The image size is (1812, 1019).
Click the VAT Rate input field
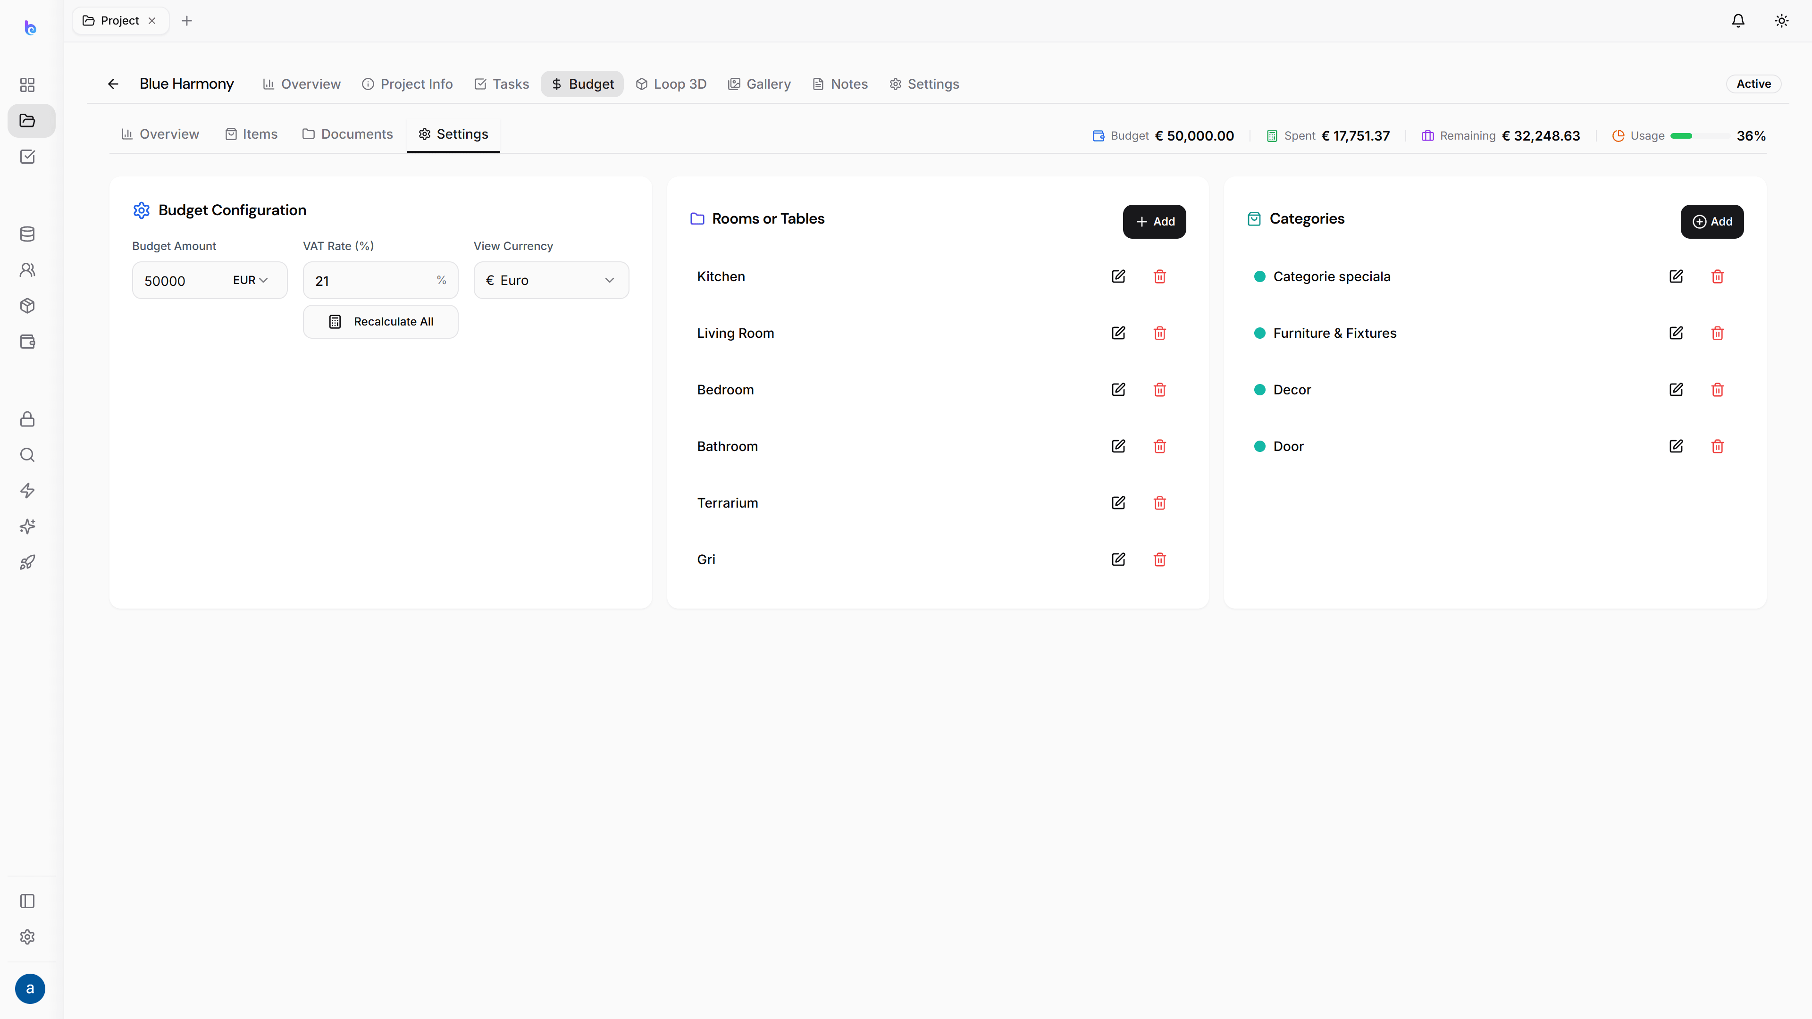pyautogui.click(x=380, y=280)
